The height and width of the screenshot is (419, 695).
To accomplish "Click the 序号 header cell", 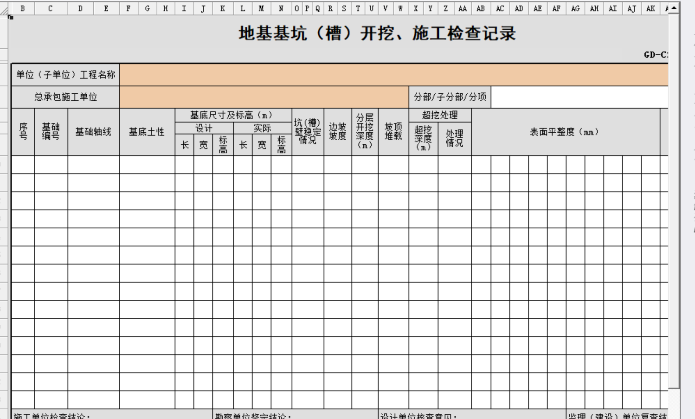I will pyautogui.click(x=23, y=132).
